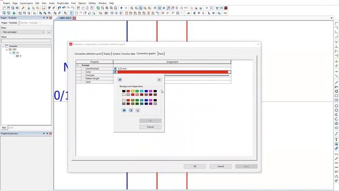
Task: Switch to the Parts tab in the dialog
Action: 161,54
